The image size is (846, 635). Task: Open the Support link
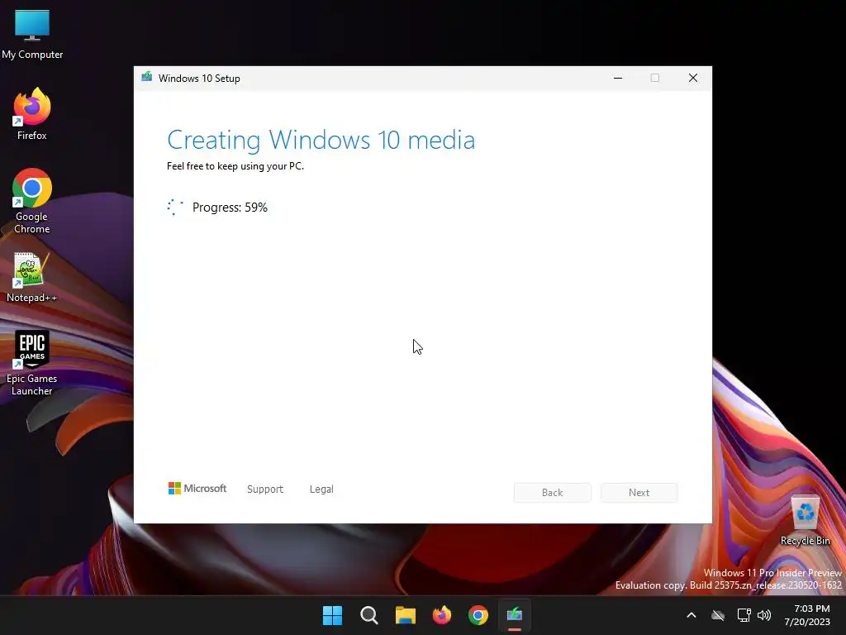click(x=265, y=489)
